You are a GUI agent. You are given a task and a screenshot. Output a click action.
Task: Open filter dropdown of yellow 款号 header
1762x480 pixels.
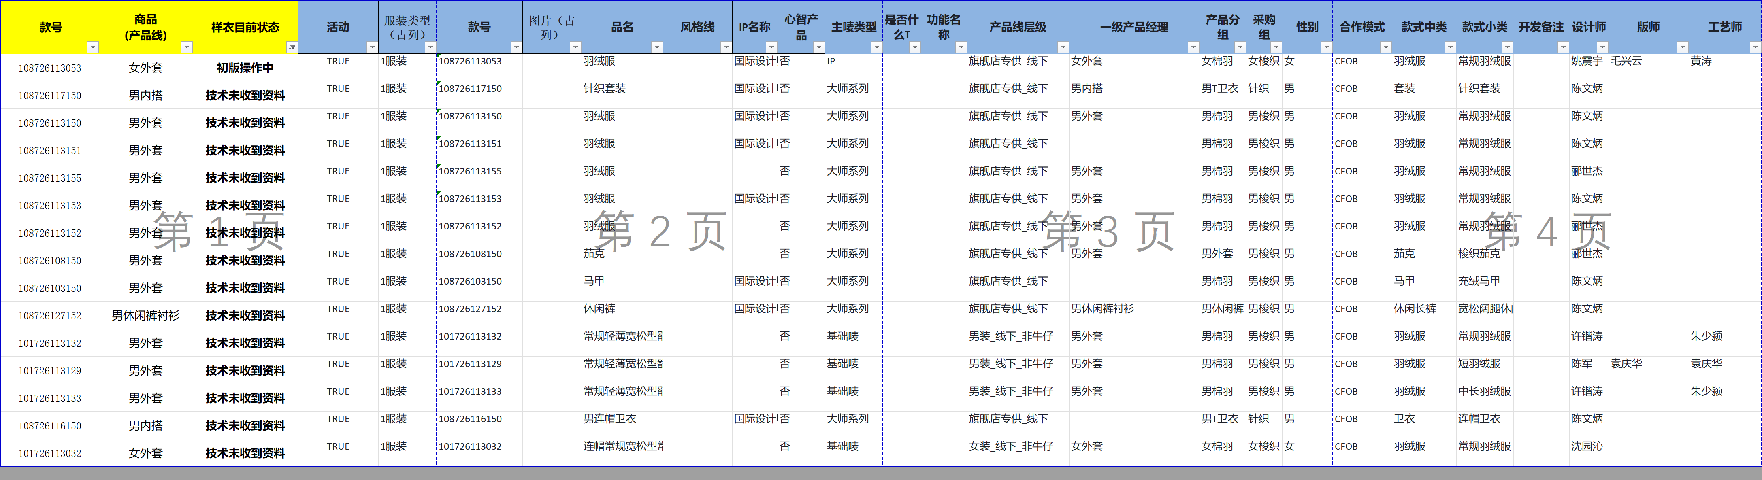pyautogui.click(x=93, y=47)
